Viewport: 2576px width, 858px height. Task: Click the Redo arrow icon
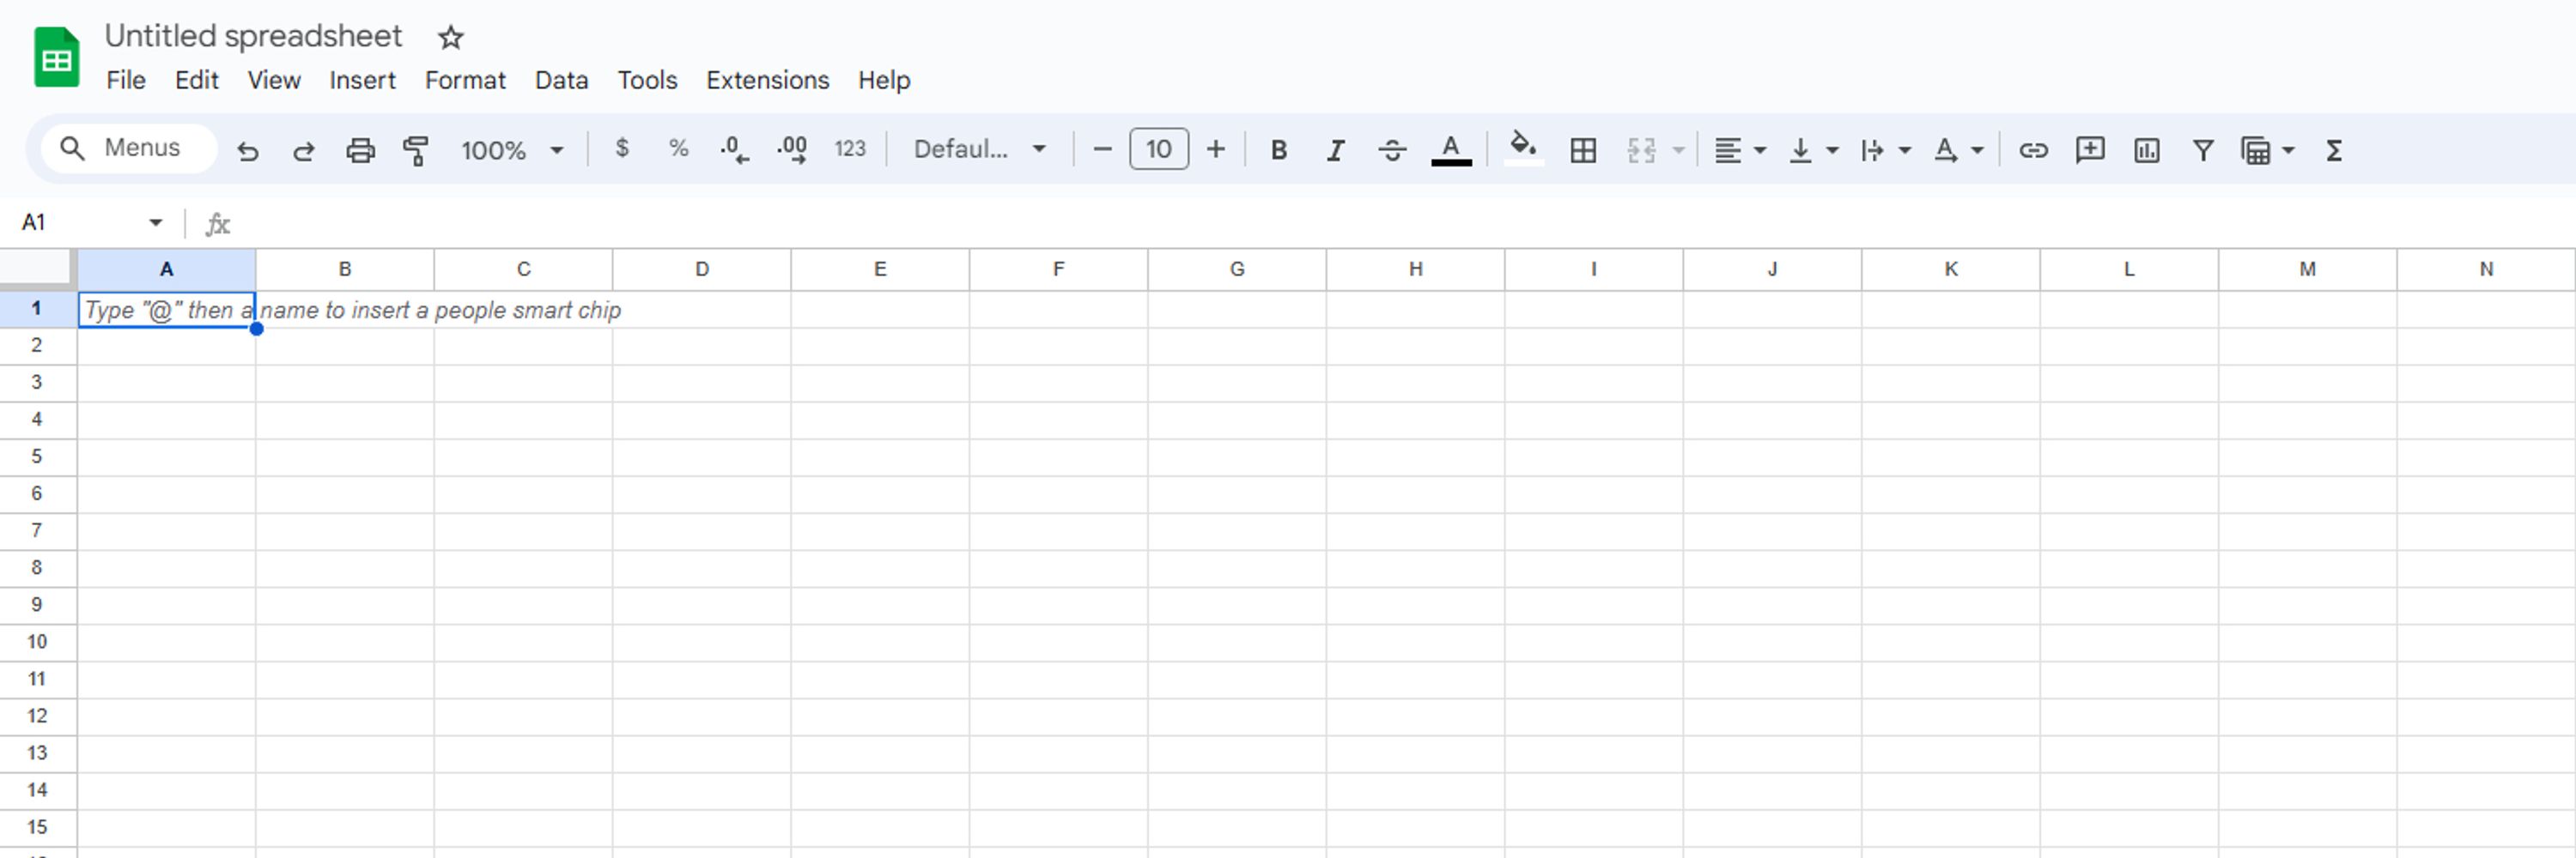(303, 150)
